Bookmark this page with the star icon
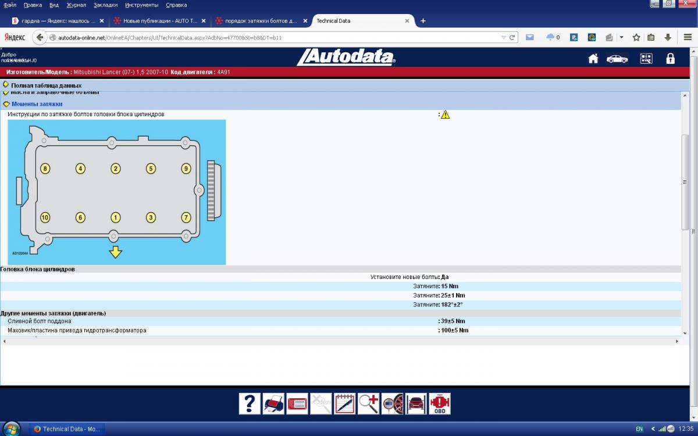This screenshot has width=698, height=436. [636, 37]
